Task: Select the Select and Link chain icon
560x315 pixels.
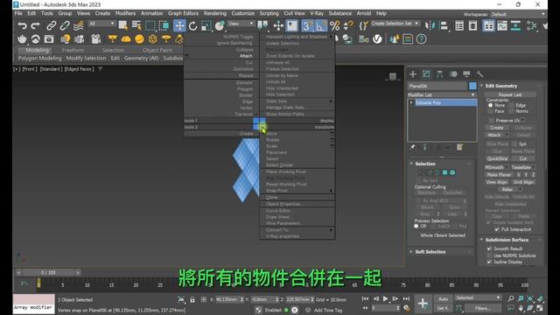Action: (x=51, y=25)
